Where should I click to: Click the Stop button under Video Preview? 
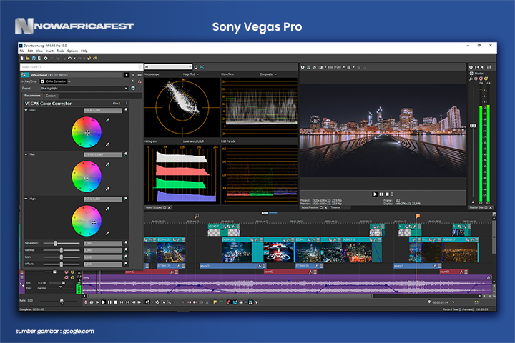coord(387,194)
